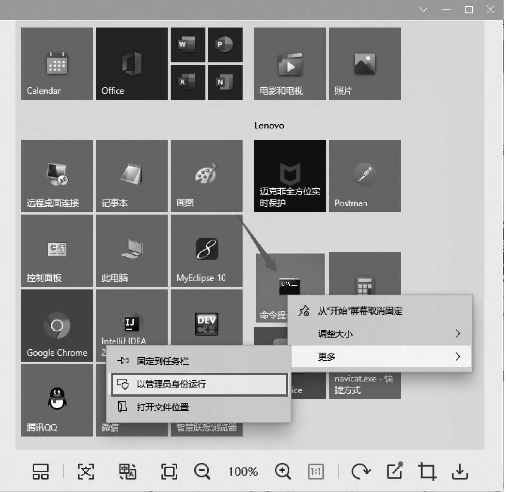Rotate the image clockwise
Screen dimensions: 506x492
pos(360,471)
